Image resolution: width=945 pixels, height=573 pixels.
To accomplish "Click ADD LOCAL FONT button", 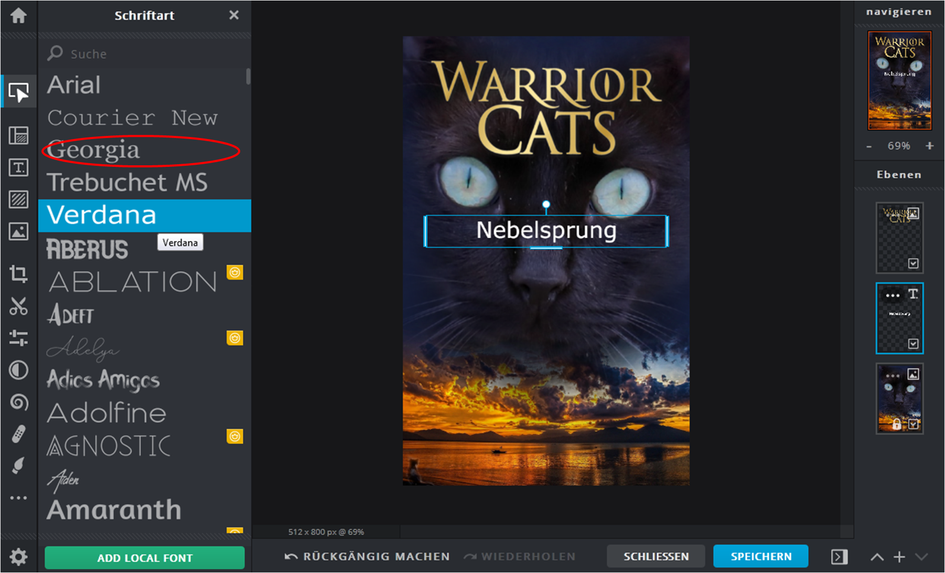I will tap(145, 558).
